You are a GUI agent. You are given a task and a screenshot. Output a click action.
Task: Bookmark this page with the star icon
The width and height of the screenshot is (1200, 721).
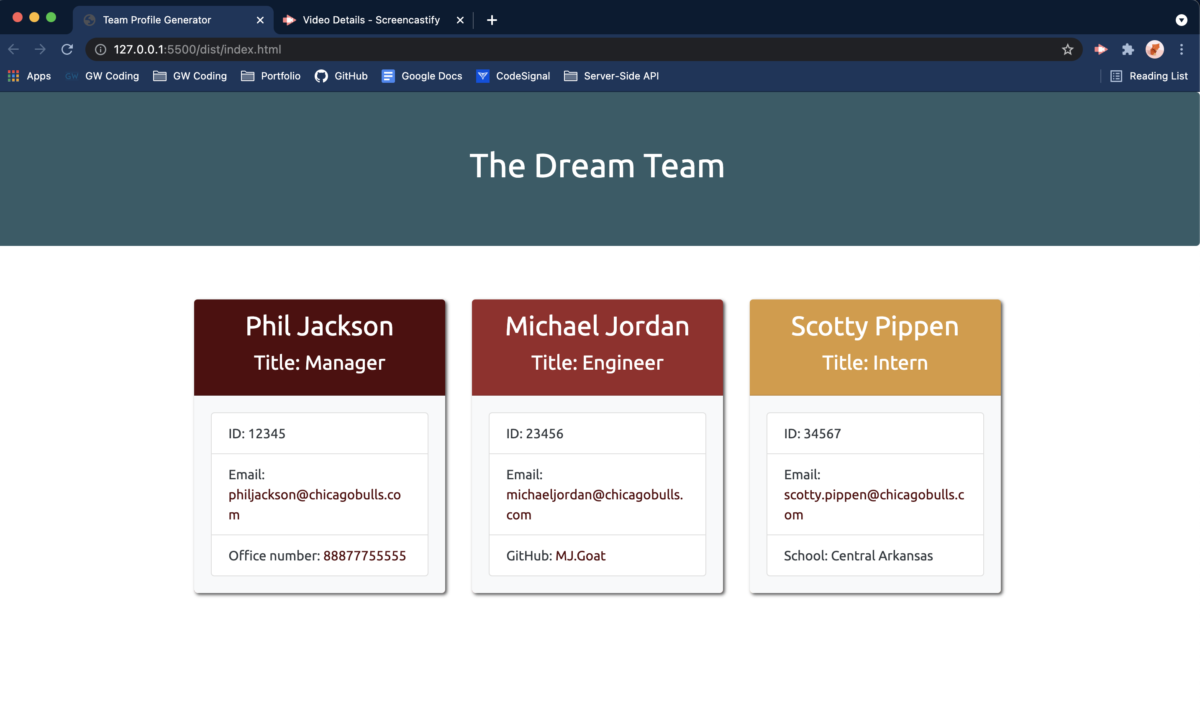1067,49
